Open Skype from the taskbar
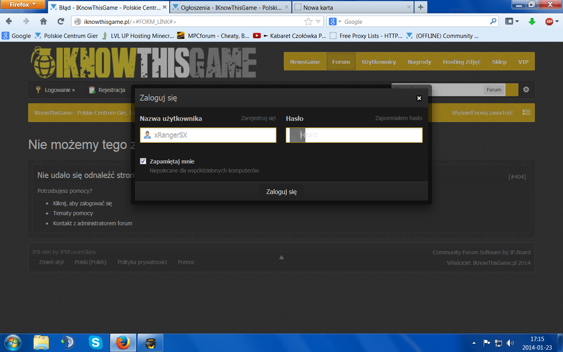 click(x=95, y=343)
